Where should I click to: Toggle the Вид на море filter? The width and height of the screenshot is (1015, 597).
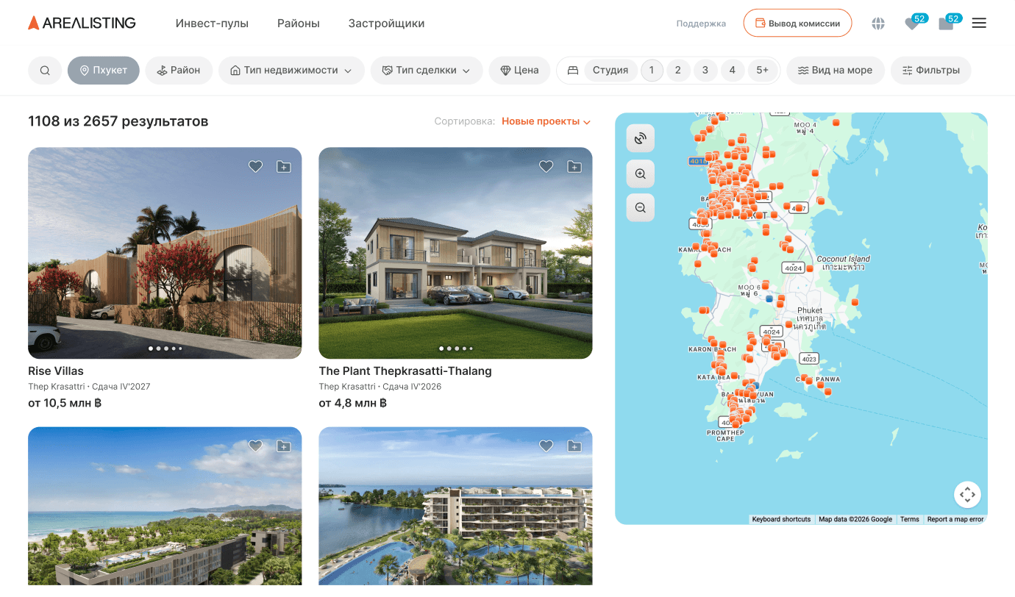click(836, 71)
